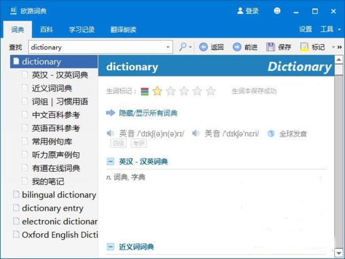Screen dimensions: 345x259
Task: Switch to 百科 tab
Action: point(47,29)
